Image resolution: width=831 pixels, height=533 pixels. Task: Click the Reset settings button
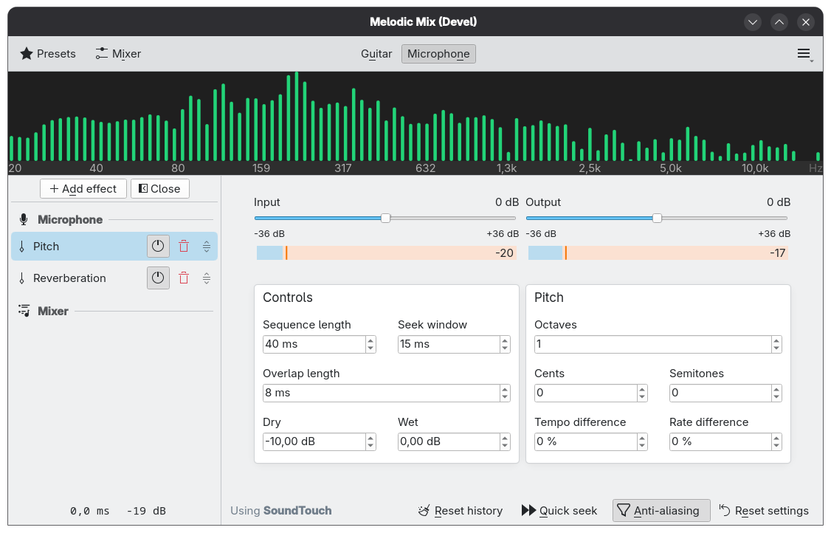pyautogui.click(x=763, y=511)
